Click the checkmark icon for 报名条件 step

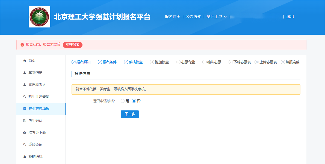pyautogui.click(x=100, y=62)
